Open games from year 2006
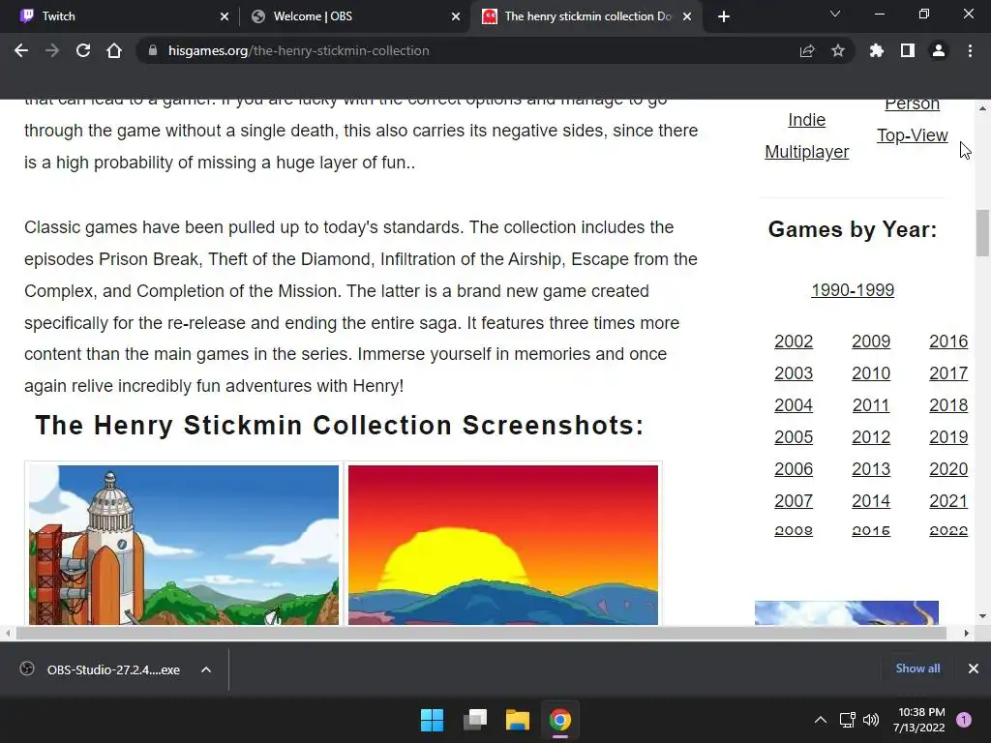The image size is (991, 743). point(794,469)
